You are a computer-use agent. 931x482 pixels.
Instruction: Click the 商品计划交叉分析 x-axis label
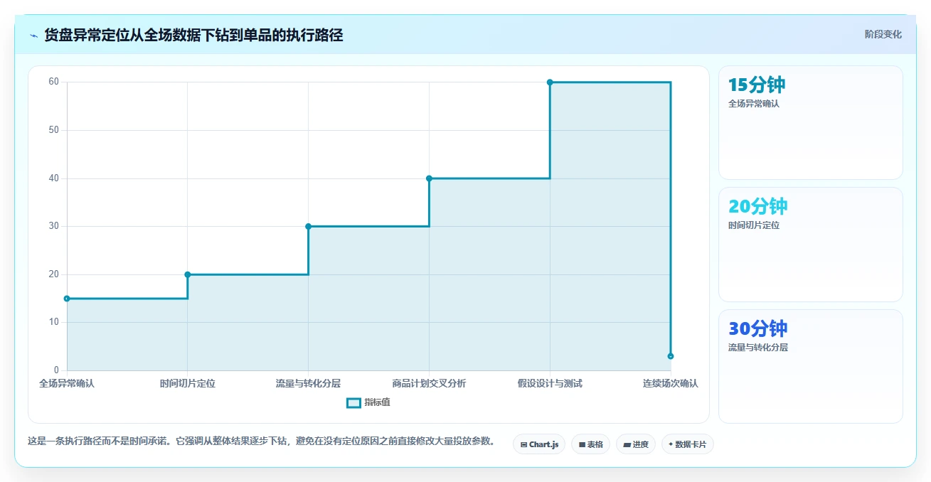429,383
